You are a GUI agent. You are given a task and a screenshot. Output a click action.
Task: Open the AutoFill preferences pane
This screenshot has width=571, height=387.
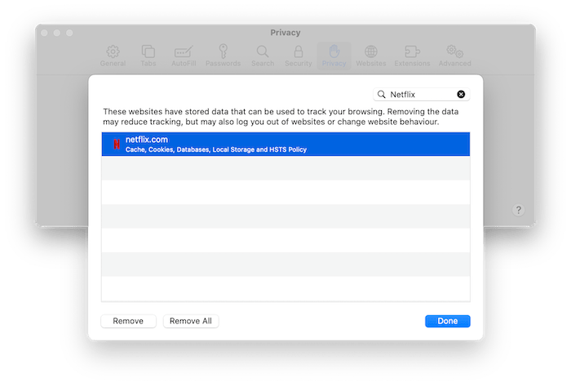click(x=184, y=56)
